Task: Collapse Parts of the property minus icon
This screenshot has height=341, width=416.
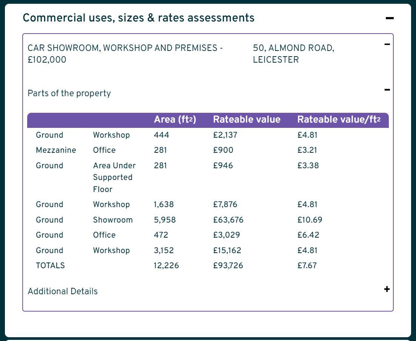Action: pyautogui.click(x=387, y=90)
